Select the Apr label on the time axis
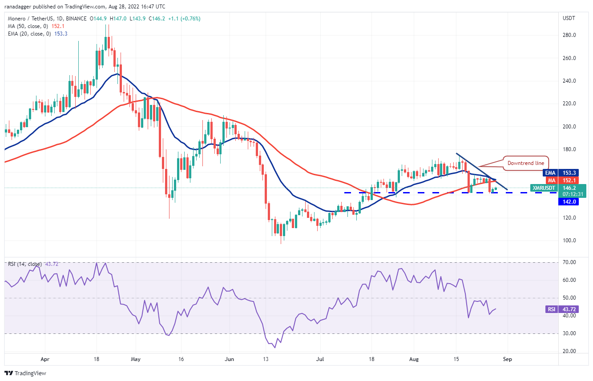 coord(44,359)
